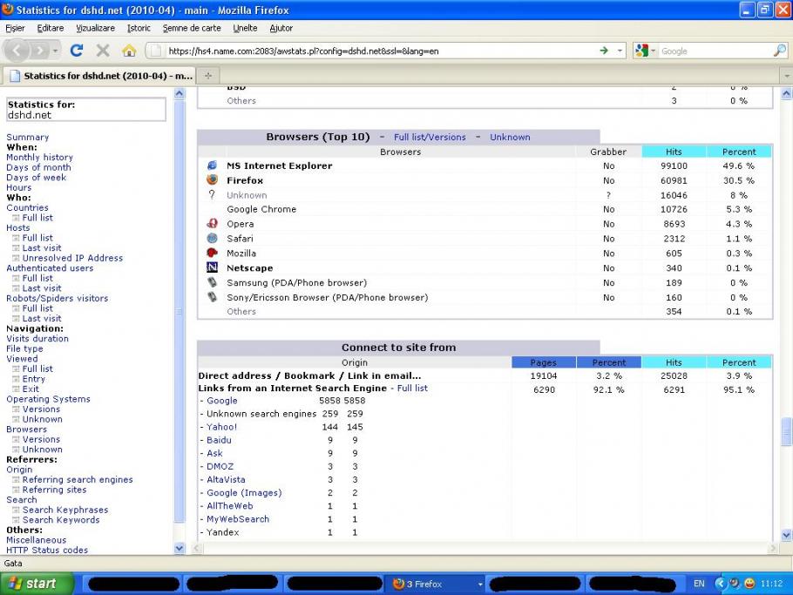Viewport: 793px width, 595px height.
Task: Click the search magnifier icon
Action: (779, 51)
